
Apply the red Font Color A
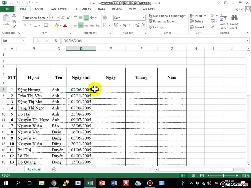click(x=65, y=25)
